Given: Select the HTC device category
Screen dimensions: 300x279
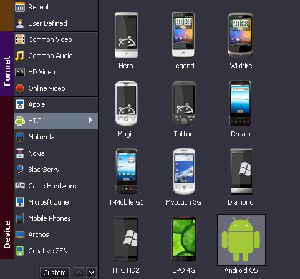Looking at the screenshot, I should point(56,121).
